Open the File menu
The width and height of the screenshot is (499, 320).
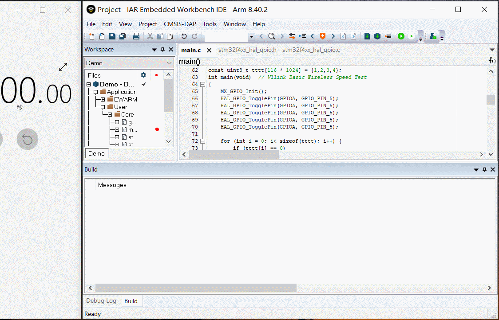click(91, 24)
